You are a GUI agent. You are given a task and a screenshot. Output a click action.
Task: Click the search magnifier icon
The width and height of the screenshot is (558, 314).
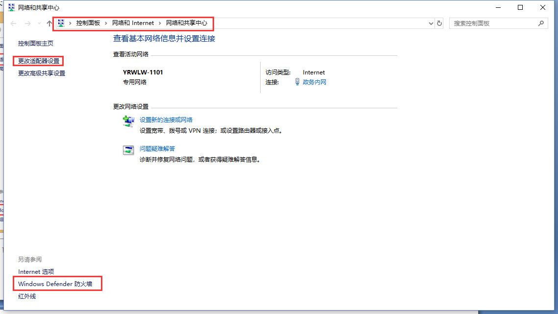click(541, 23)
